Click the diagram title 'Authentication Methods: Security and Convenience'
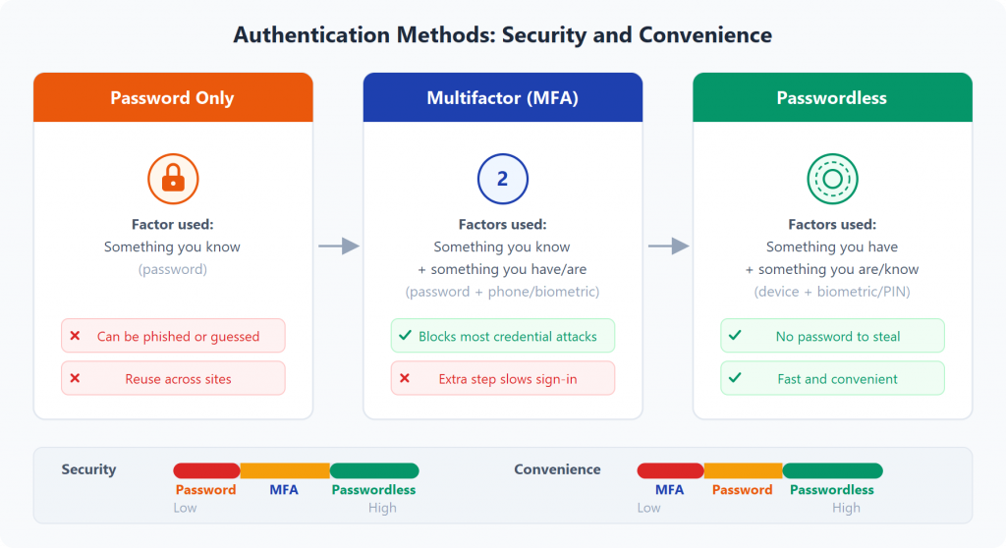Screen dimensions: 1006x548 click(x=502, y=35)
